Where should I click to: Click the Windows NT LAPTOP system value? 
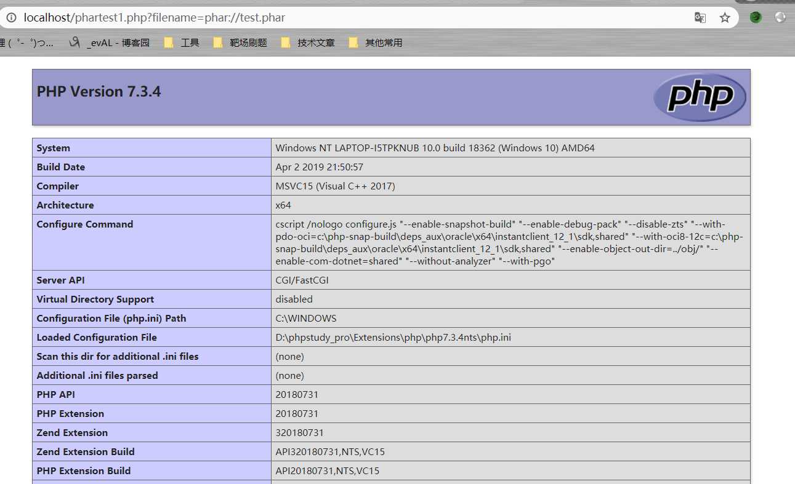tap(435, 148)
